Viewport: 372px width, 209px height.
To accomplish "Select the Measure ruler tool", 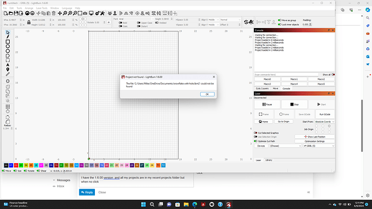I will point(8,74).
